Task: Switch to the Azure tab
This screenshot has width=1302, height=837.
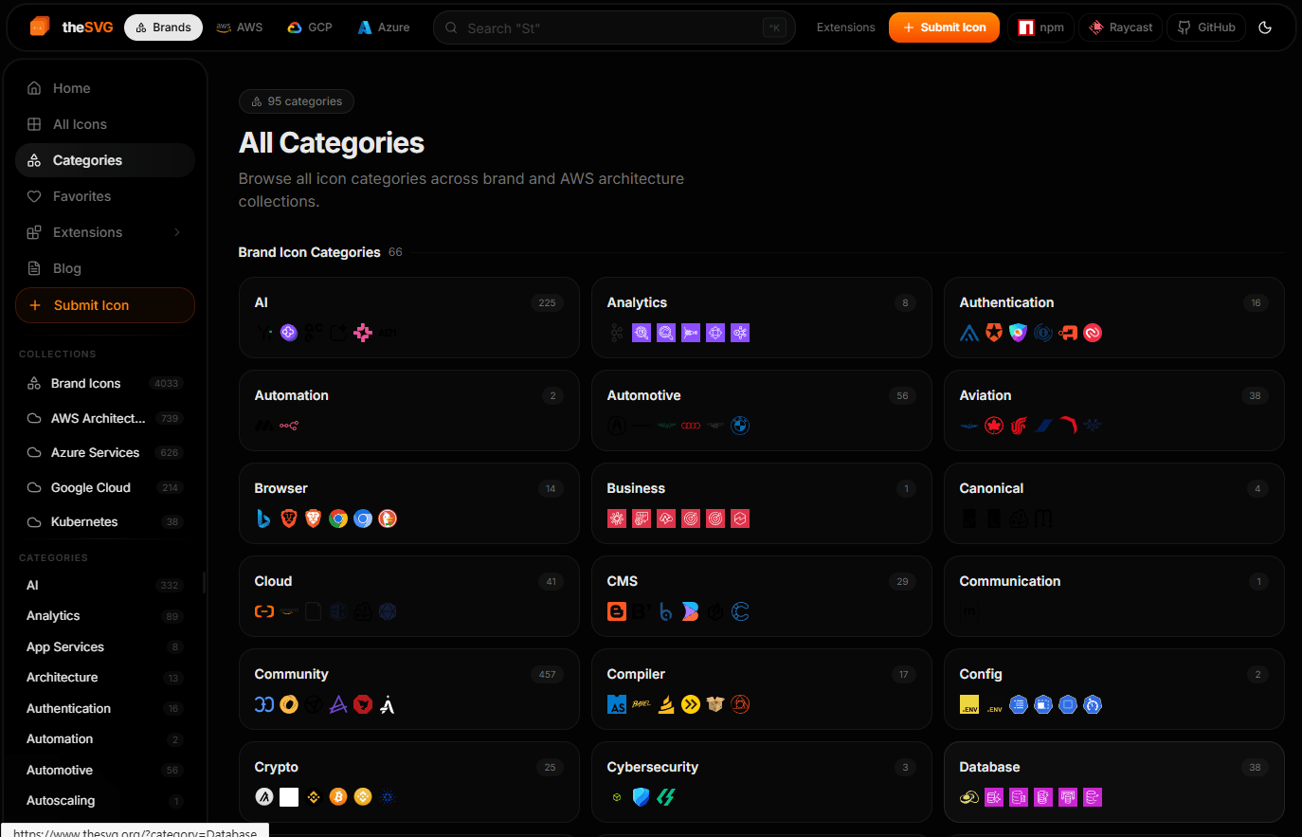Action: 384,27
